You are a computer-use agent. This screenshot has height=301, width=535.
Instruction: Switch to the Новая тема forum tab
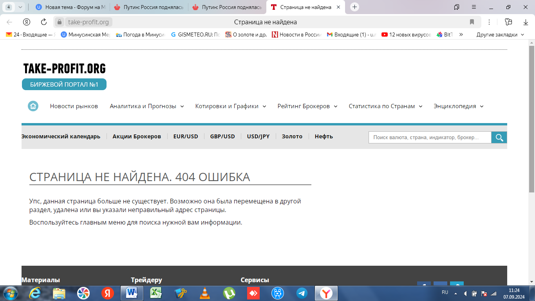click(x=70, y=7)
